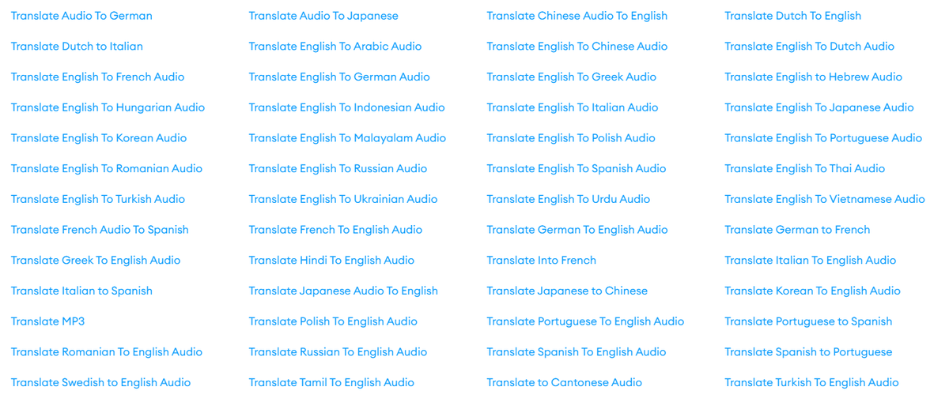Click Translate Romanian To English Audio
This screenshot has width=949, height=398.
107,352
